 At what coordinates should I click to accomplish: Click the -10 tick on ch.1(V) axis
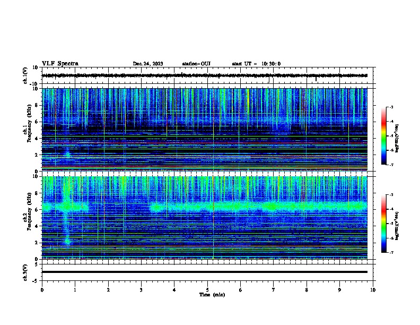coord(34,84)
